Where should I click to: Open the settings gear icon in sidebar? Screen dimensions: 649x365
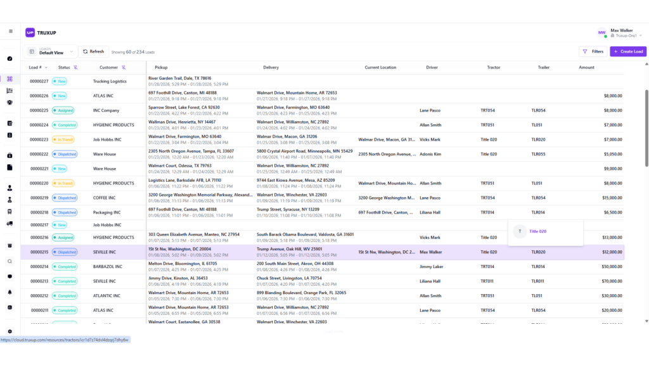coord(10,331)
